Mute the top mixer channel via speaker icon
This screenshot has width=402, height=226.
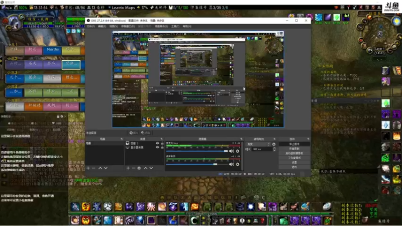pyautogui.click(x=232, y=151)
